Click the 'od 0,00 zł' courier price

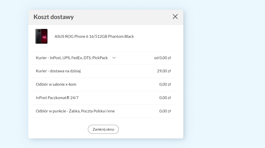click(163, 58)
